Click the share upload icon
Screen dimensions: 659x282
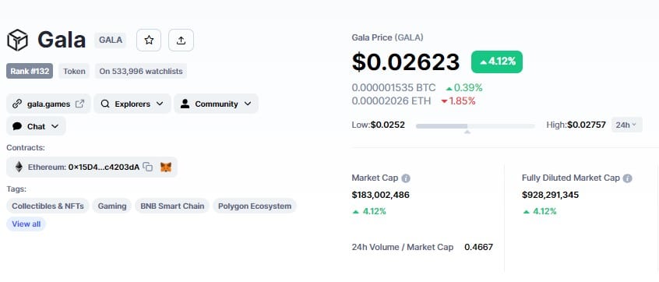[x=181, y=41]
